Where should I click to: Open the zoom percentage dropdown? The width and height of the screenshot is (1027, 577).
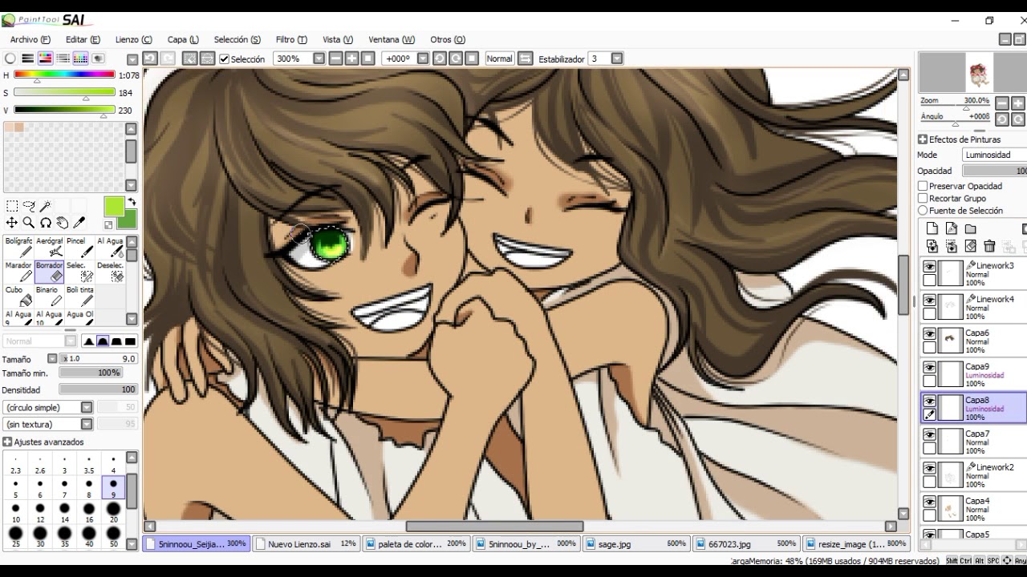coord(319,59)
